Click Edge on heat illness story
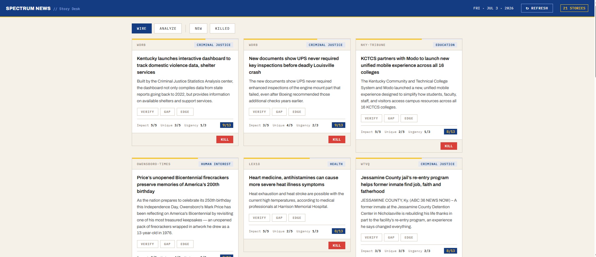Image resolution: width=596 pixels, height=257 pixels. click(x=297, y=218)
